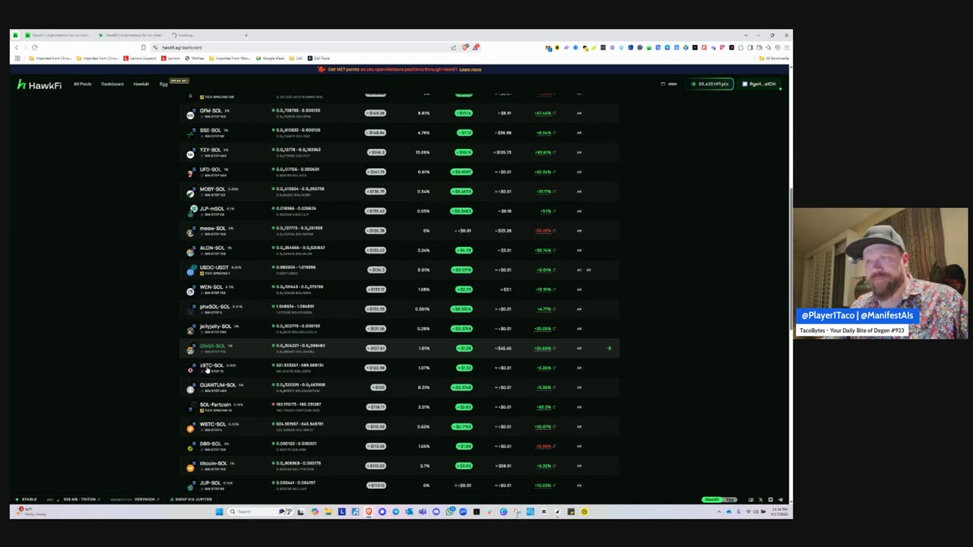Open the Egg nav item
The width and height of the screenshot is (973, 547).
click(163, 84)
